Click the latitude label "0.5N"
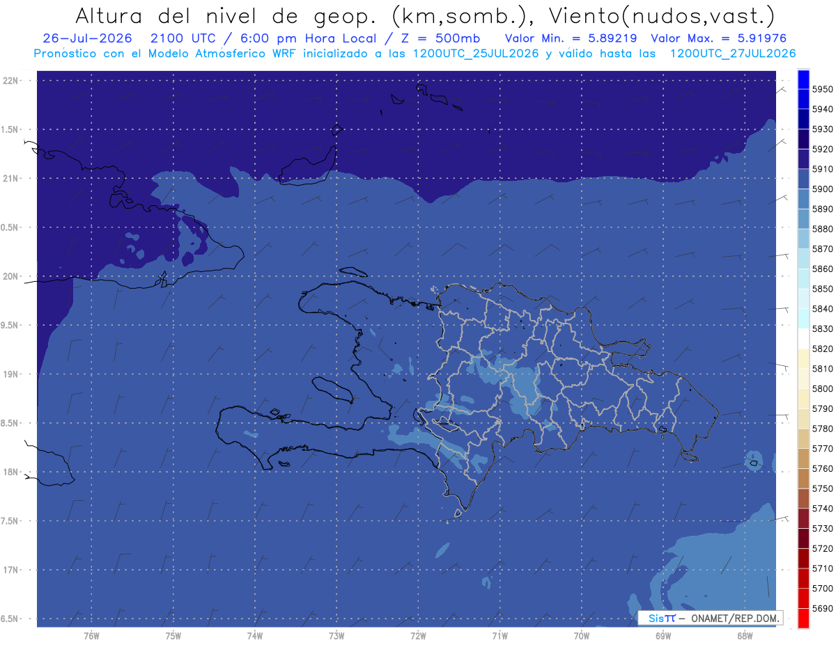The height and width of the screenshot is (645, 836). [10, 228]
